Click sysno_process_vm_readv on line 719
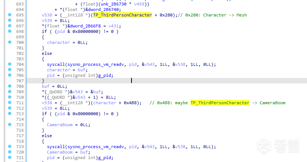This screenshot has height=162, width=307. [x=96, y=147]
